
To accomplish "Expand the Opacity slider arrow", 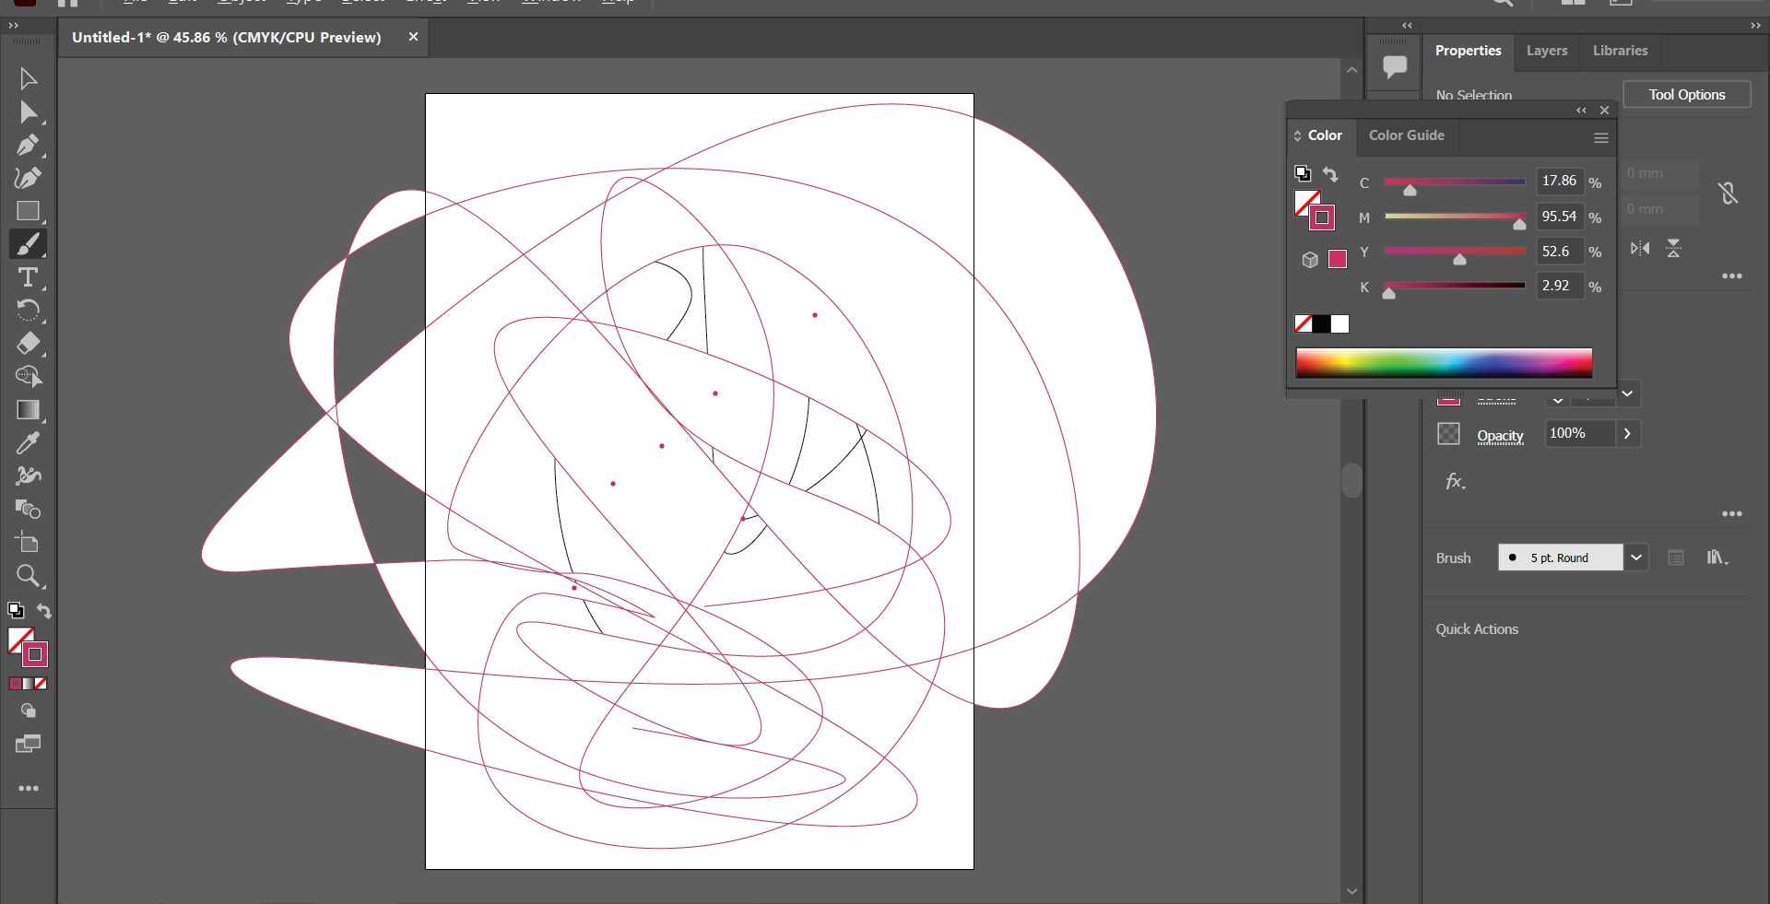I will [x=1627, y=433].
